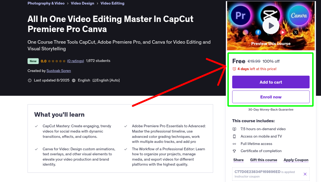
Task: Click the 'Full lifetime access' text
Action: pos(256,144)
